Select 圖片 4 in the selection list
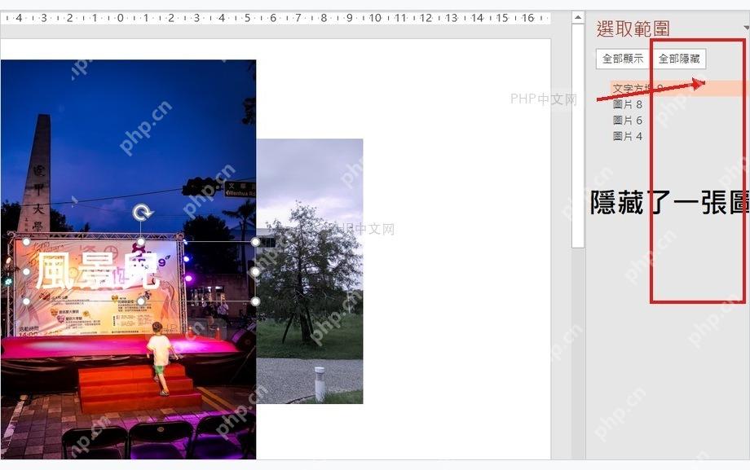Screen dimensions: 750x470 pos(627,136)
